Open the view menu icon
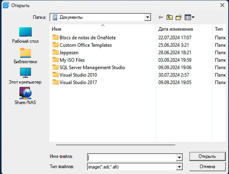The width and height of the screenshot is (229, 174). (x=189, y=17)
